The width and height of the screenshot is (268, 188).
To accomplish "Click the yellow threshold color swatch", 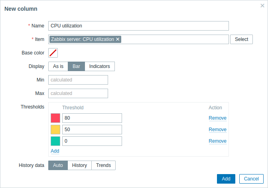I will [x=55, y=130].
